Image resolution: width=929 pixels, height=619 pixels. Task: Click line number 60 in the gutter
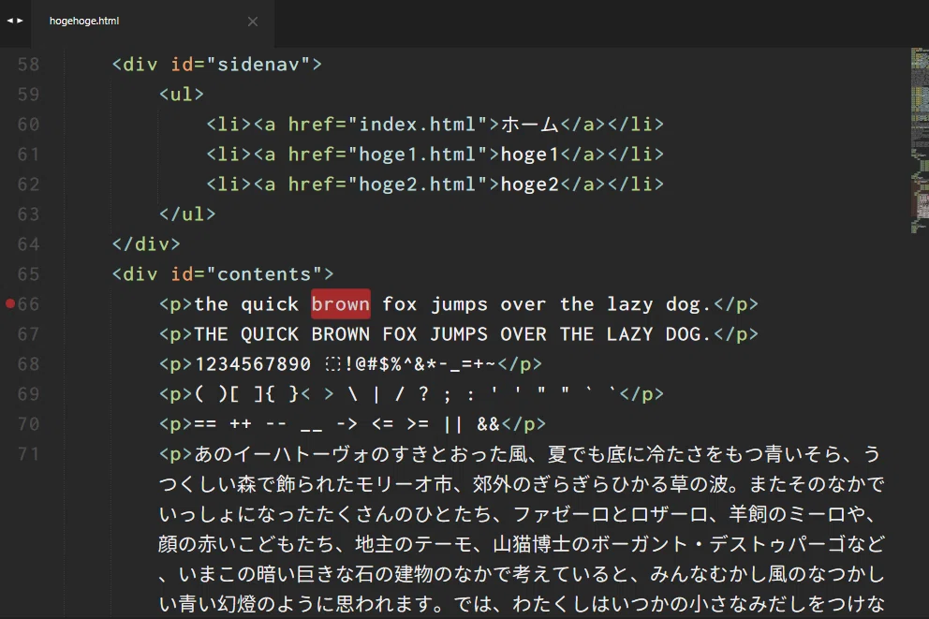point(28,125)
